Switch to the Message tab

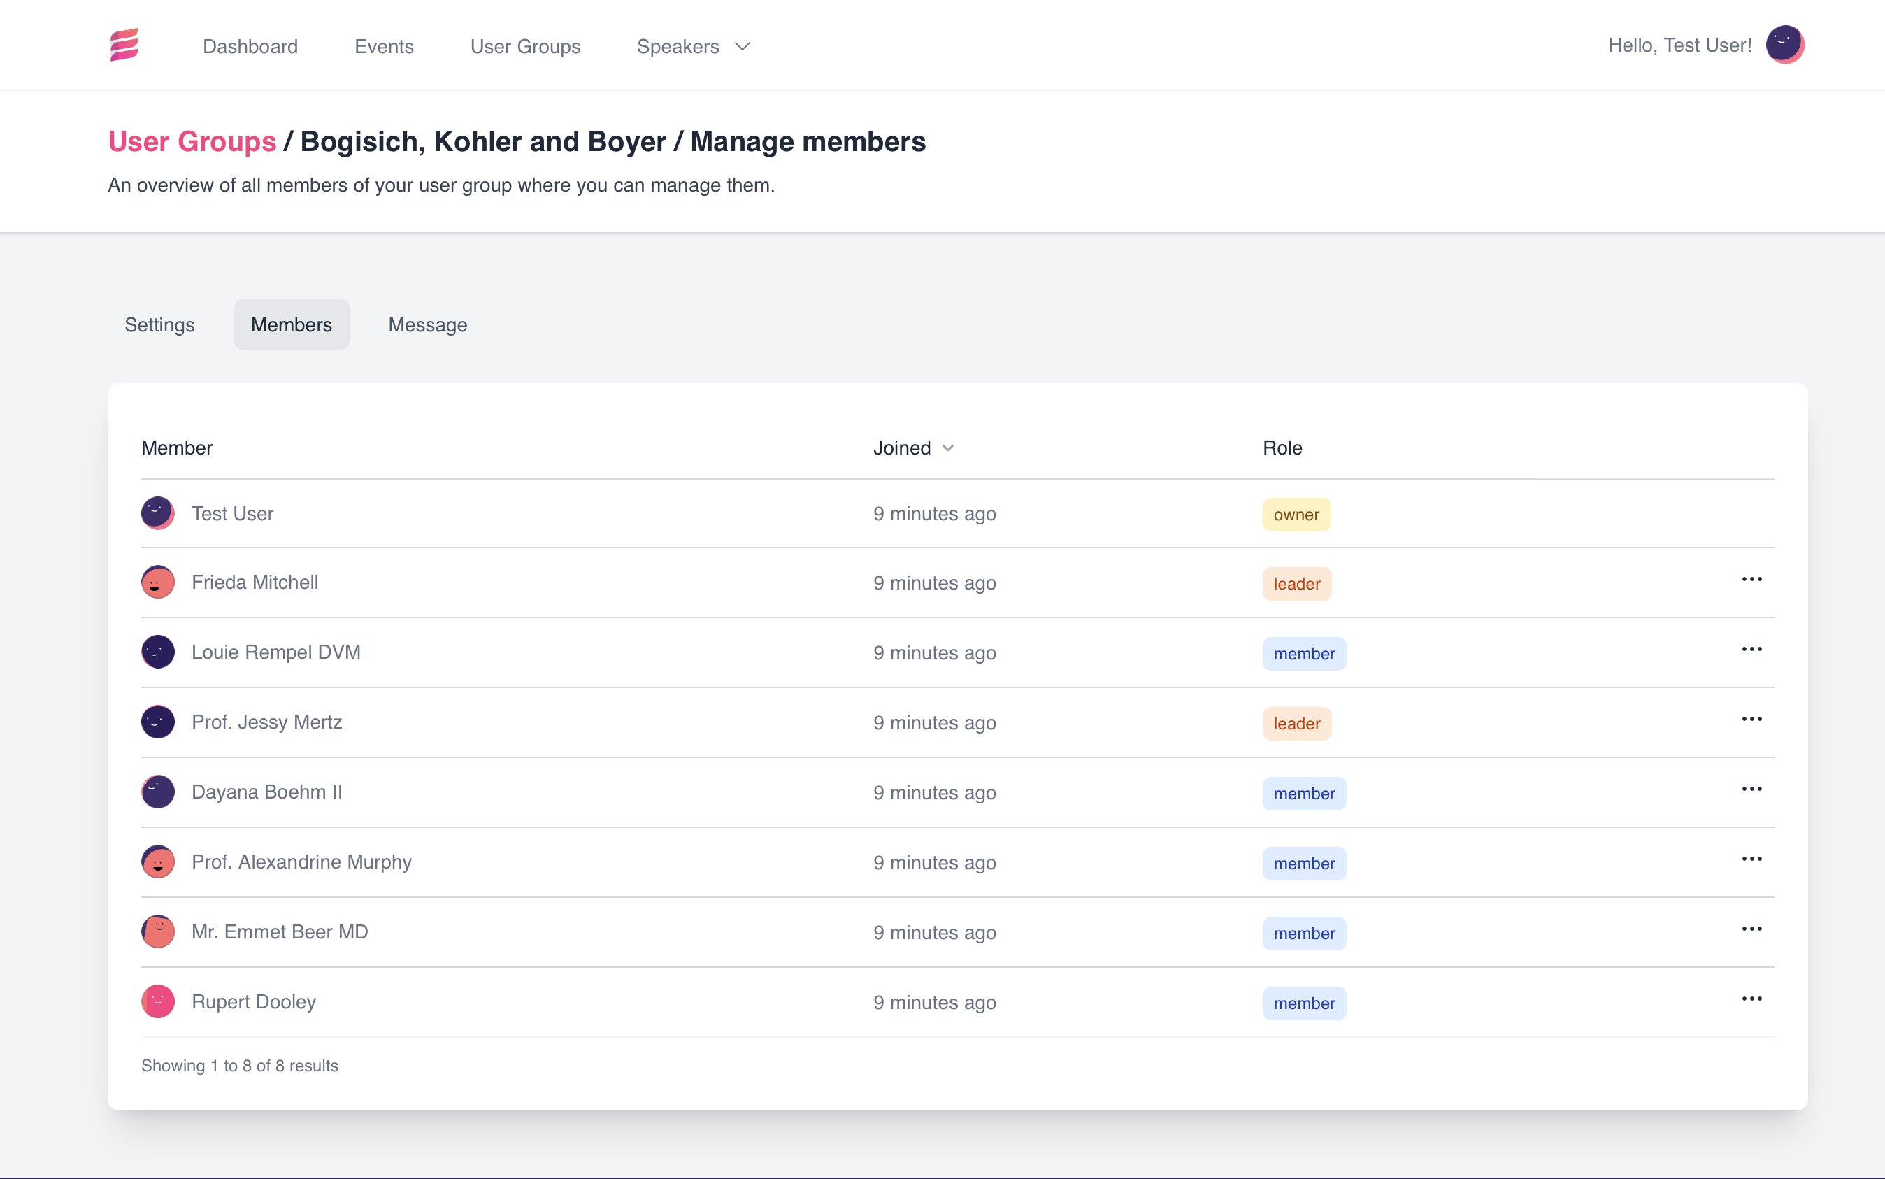427,325
